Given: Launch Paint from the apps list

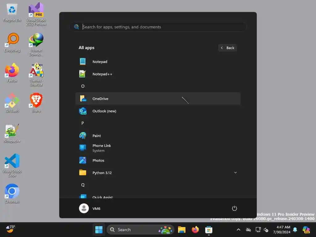Looking at the screenshot, I should click(158, 136).
